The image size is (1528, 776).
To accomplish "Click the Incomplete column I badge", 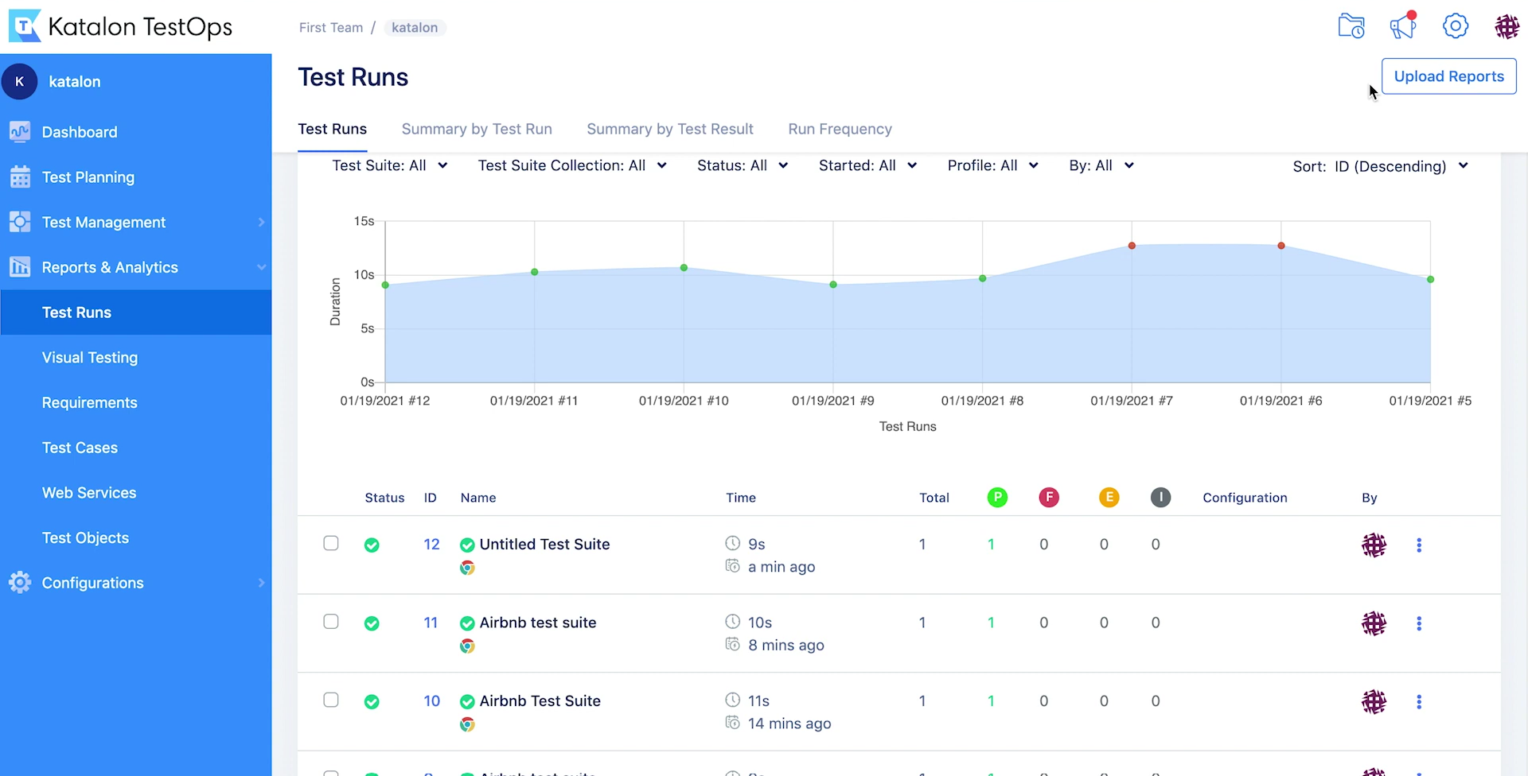I will click(1160, 498).
